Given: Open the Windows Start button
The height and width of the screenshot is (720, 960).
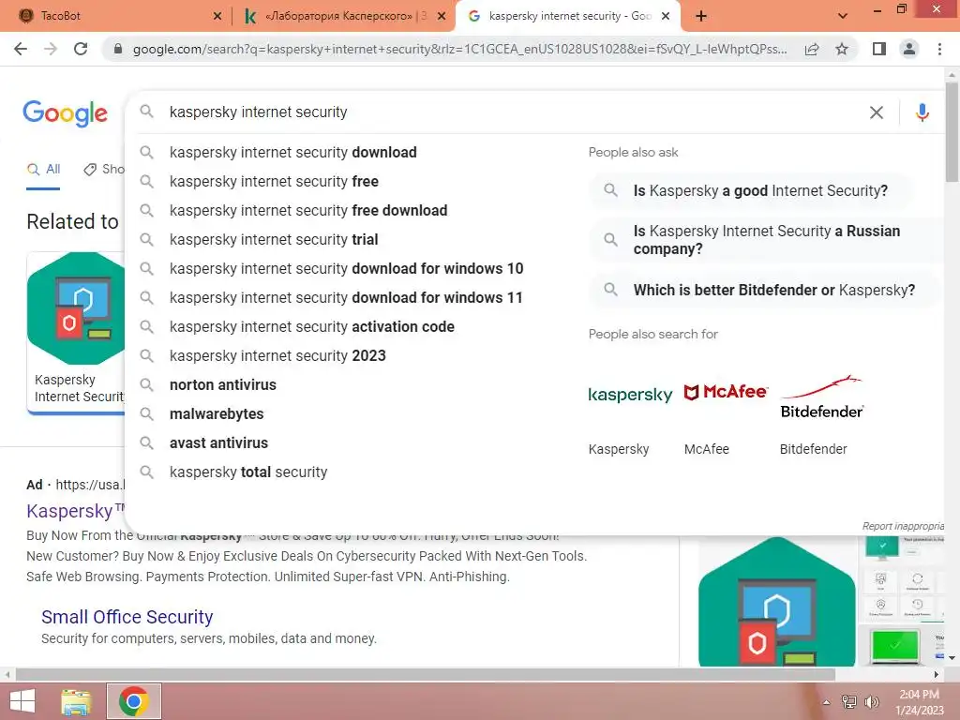Looking at the screenshot, I should click(22, 701).
